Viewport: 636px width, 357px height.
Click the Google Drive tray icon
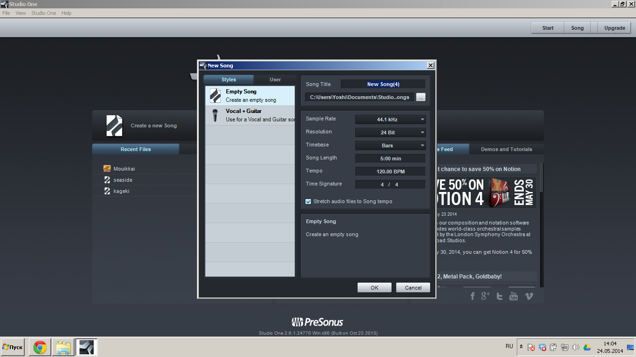click(587, 347)
